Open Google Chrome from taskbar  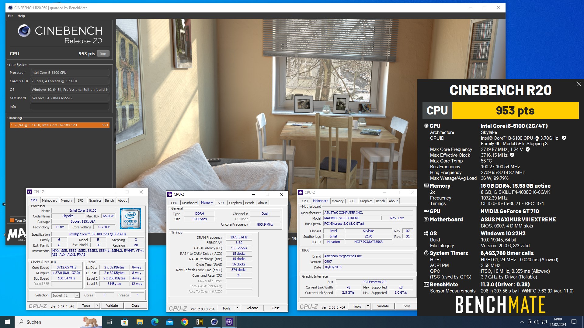[x=184, y=322]
